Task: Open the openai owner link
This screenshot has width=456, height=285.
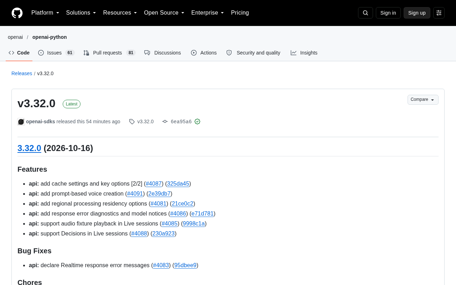Action: pos(15,37)
